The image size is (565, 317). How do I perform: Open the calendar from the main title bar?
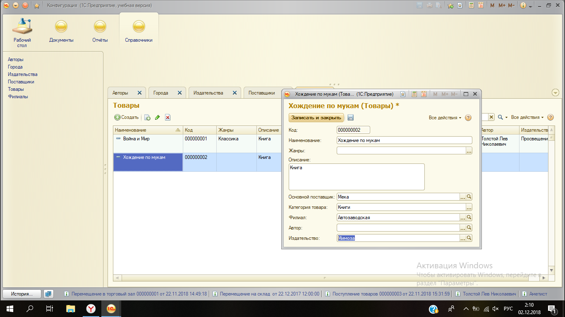point(481,6)
